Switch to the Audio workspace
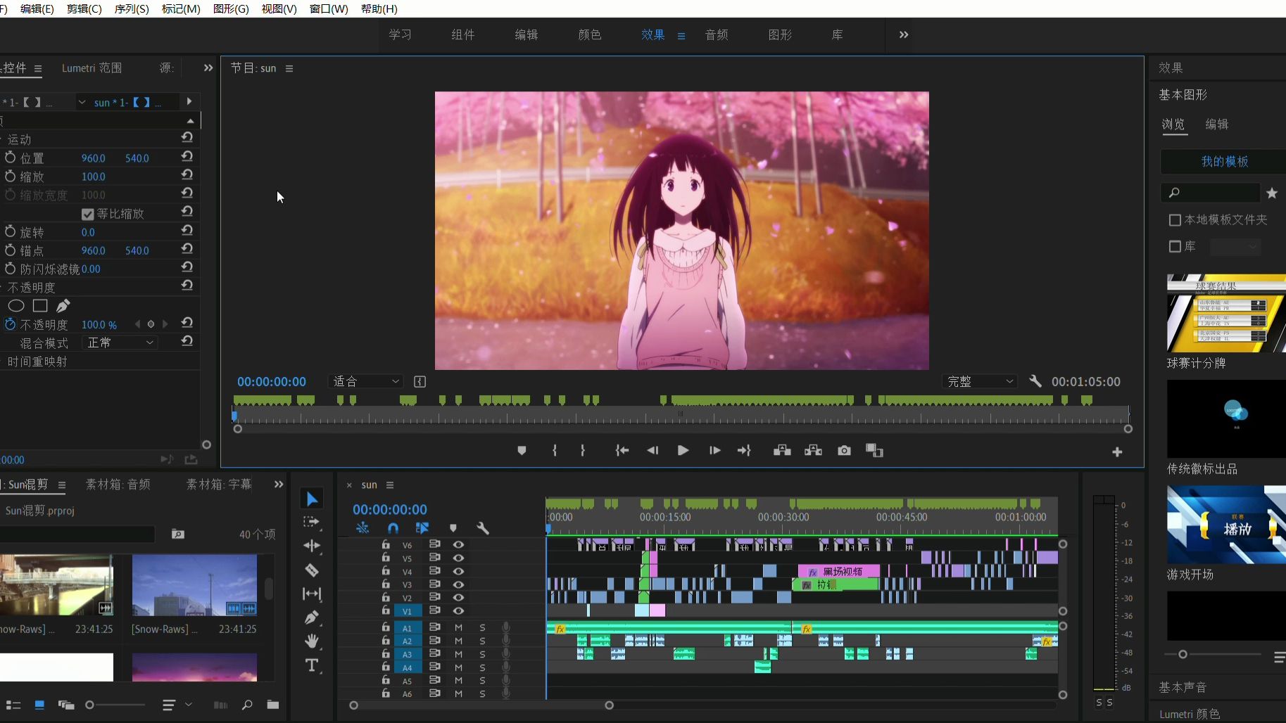The height and width of the screenshot is (723, 1286). (717, 34)
